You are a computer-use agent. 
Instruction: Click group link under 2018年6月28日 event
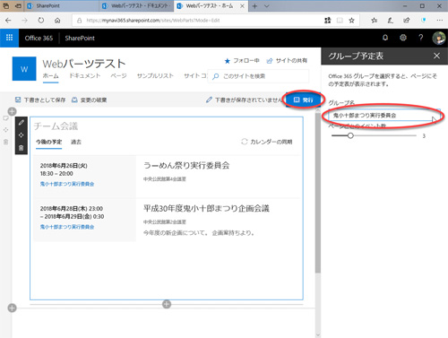click(67, 227)
